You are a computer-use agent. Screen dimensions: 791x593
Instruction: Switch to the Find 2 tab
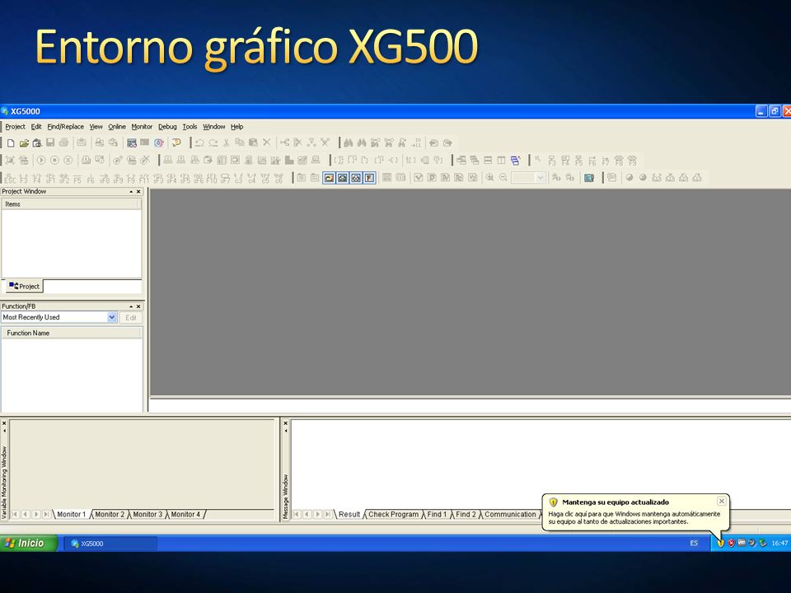466,514
